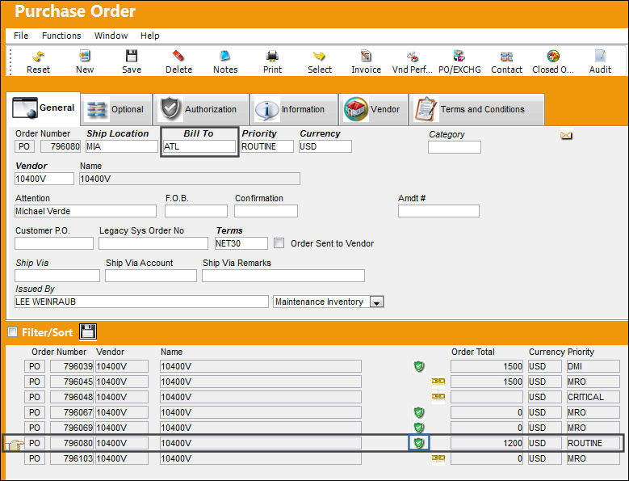Click the Bill To field containing ATL
This screenshot has height=481, width=629.
pos(199,146)
